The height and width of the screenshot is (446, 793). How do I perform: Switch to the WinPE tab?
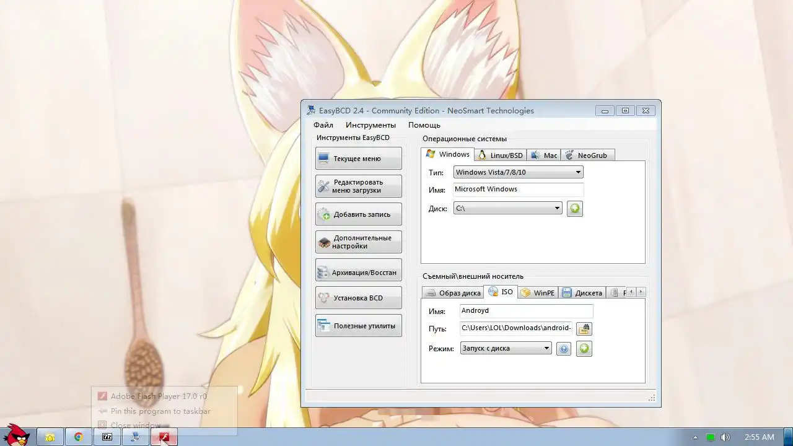pyautogui.click(x=538, y=293)
